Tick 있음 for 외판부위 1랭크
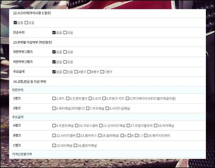 click(65, 52)
